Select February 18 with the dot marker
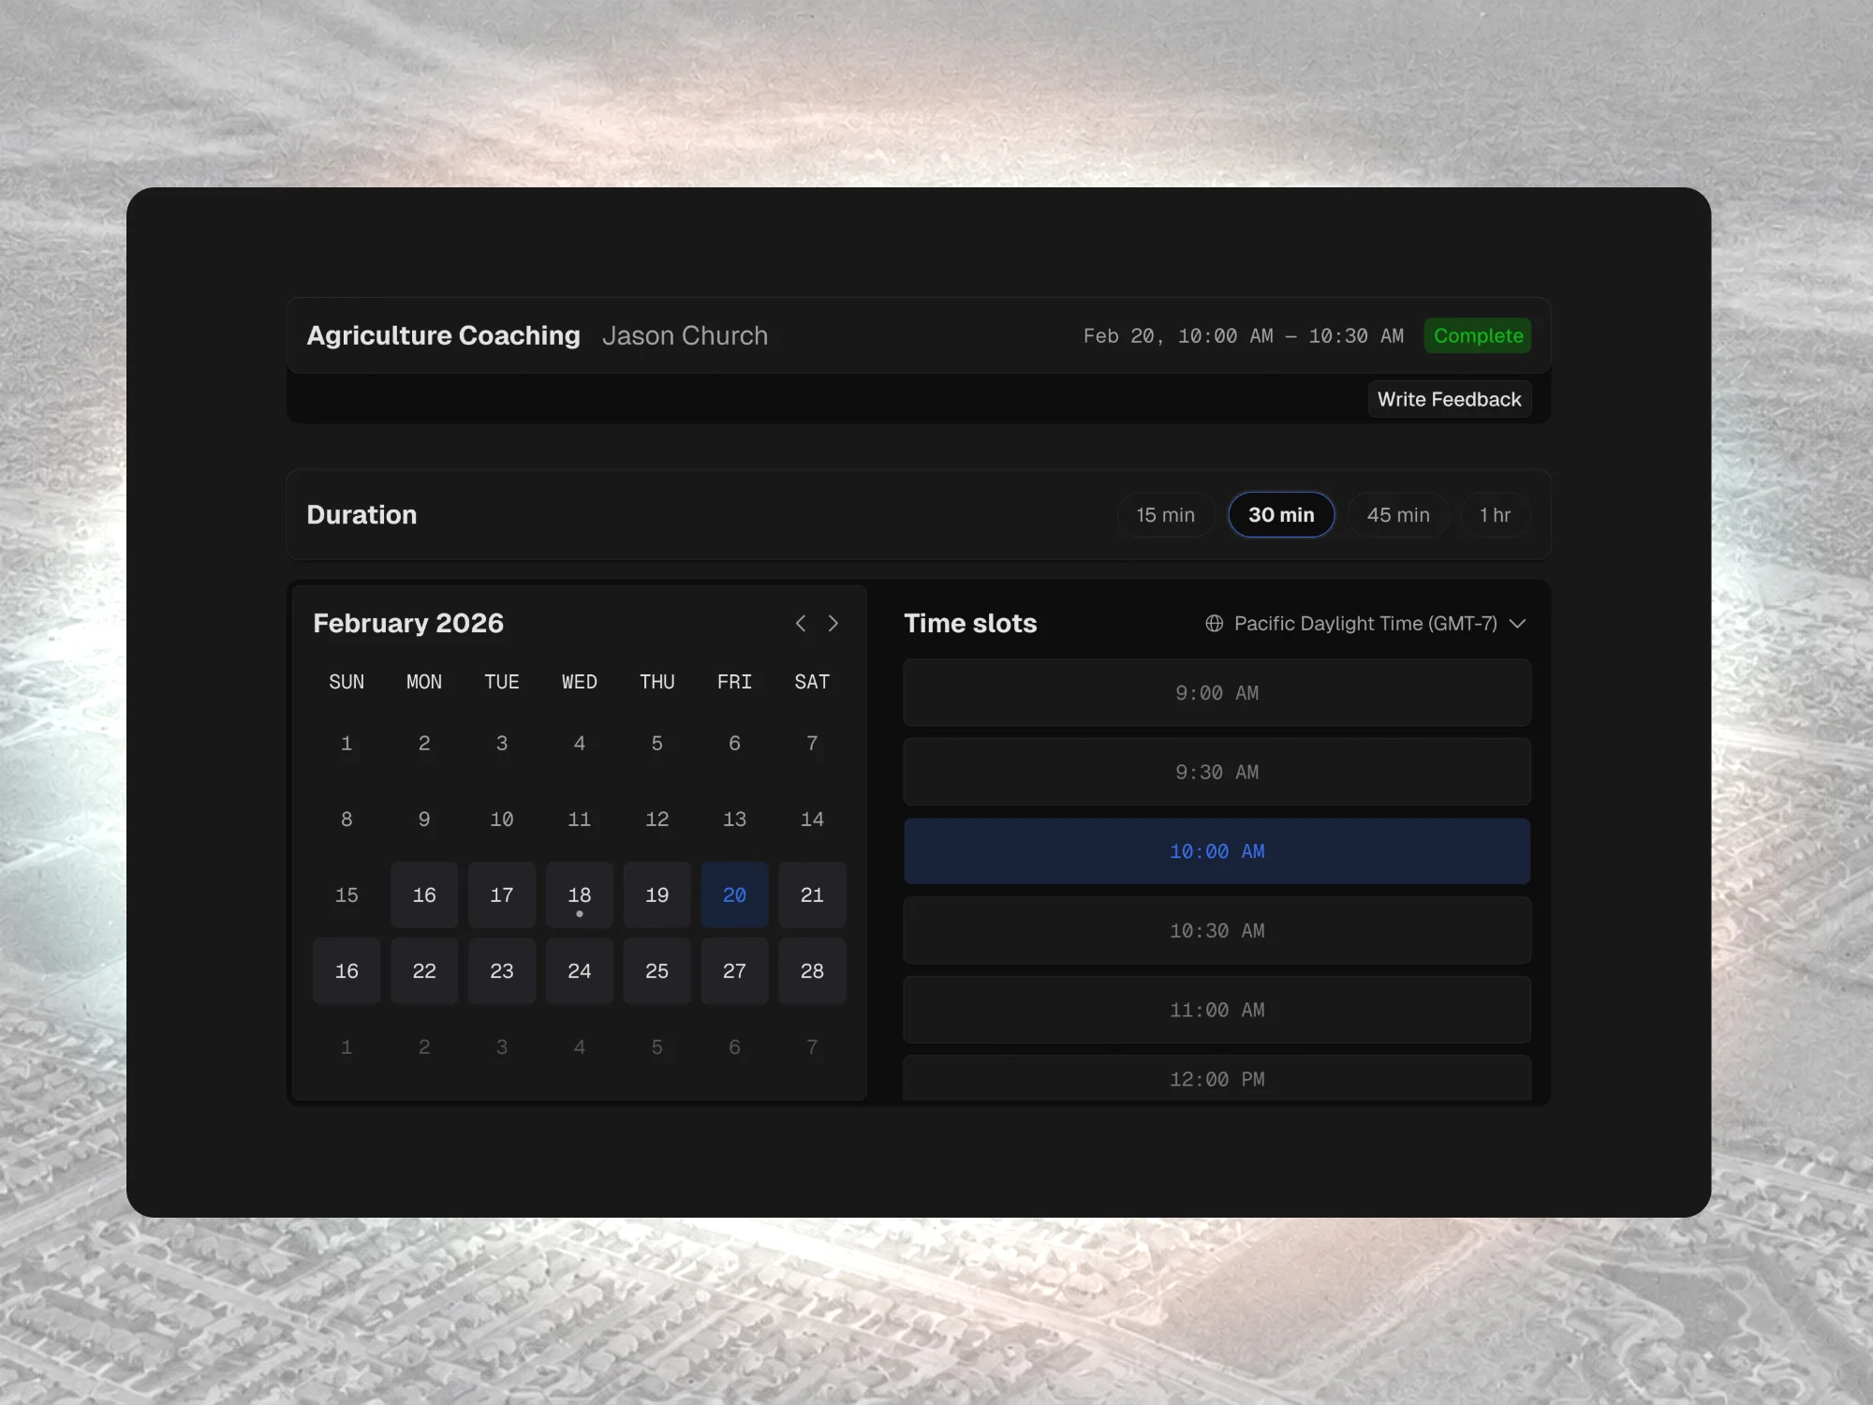Screen dimensions: 1873x1405 580,895
